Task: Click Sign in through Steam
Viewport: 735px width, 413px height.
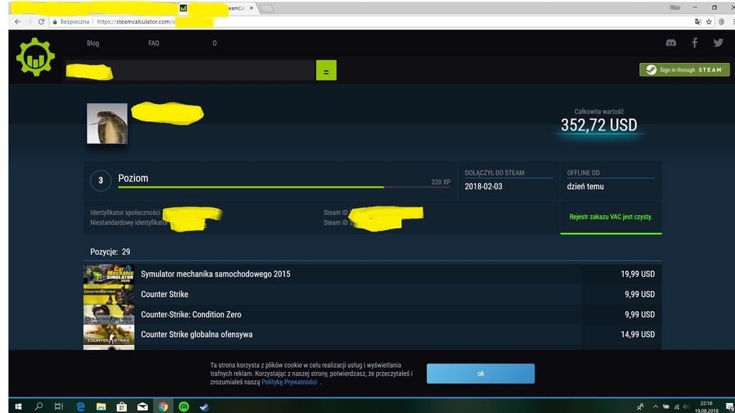Action: (684, 70)
